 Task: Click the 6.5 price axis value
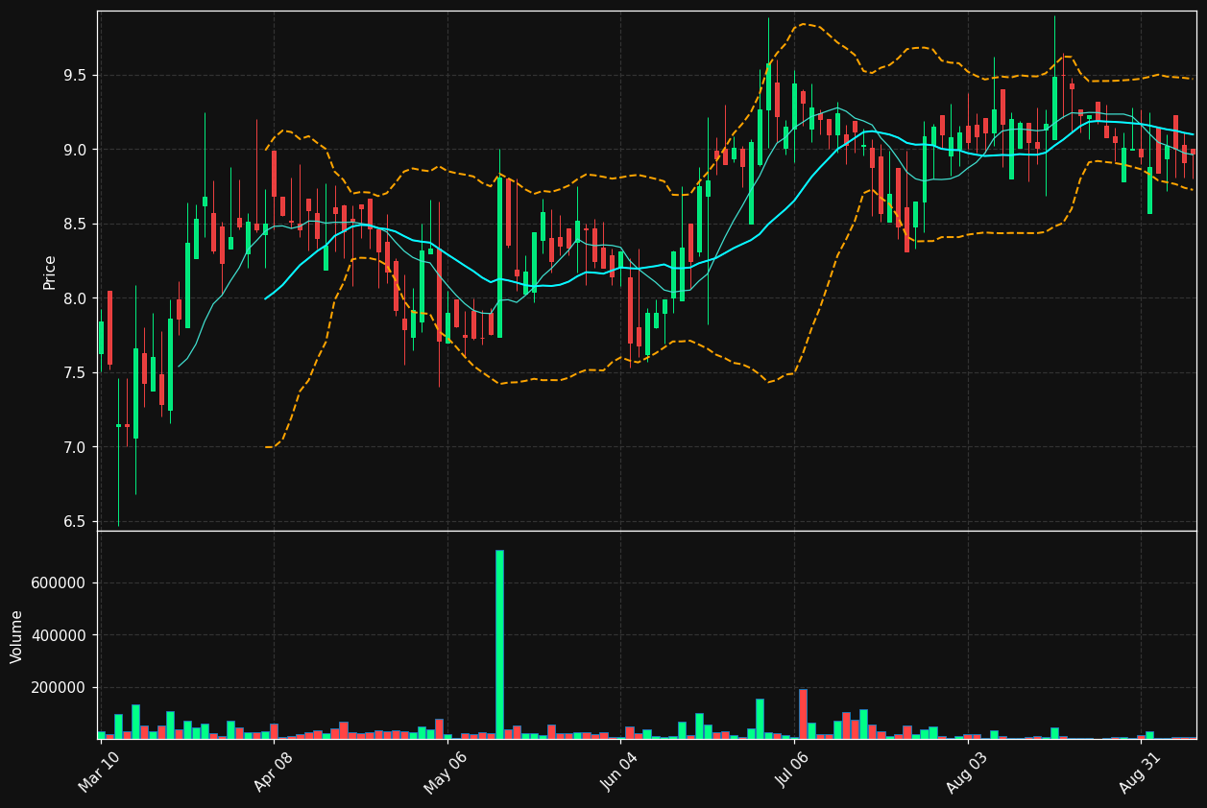point(75,522)
